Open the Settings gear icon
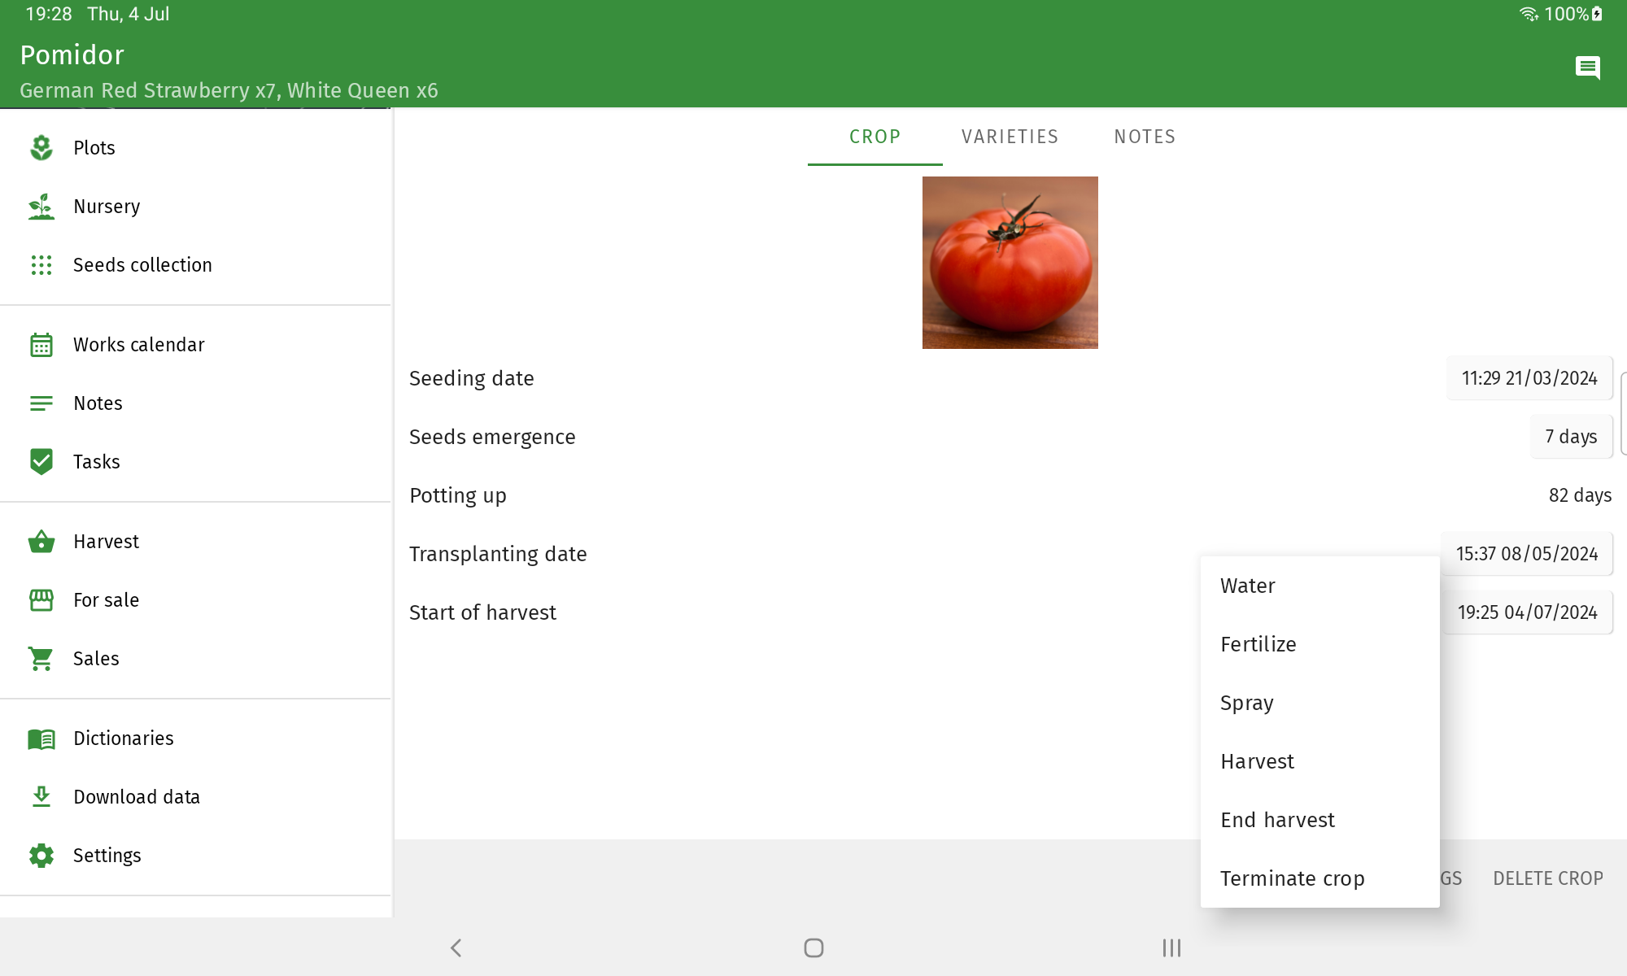The image size is (1627, 976). [41, 856]
